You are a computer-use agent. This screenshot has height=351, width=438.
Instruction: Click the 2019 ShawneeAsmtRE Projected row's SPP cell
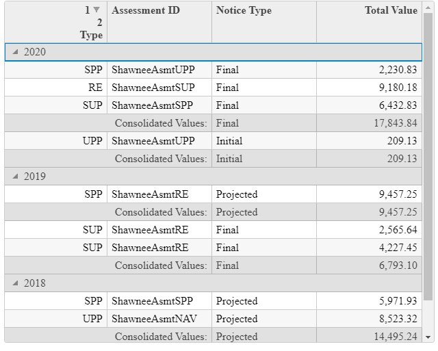(x=56, y=194)
